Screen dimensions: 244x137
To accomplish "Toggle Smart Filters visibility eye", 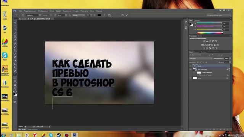I will pyautogui.click(x=196, y=73).
